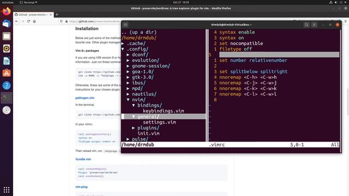Click 'syntax enable' line in vimrc
Viewport: 349px width, 196px height.
(237, 32)
